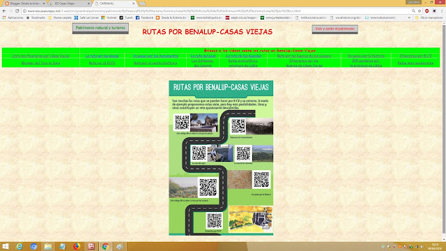
Task: Switch to the Blogger tab
Action: click(x=24, y=3)
